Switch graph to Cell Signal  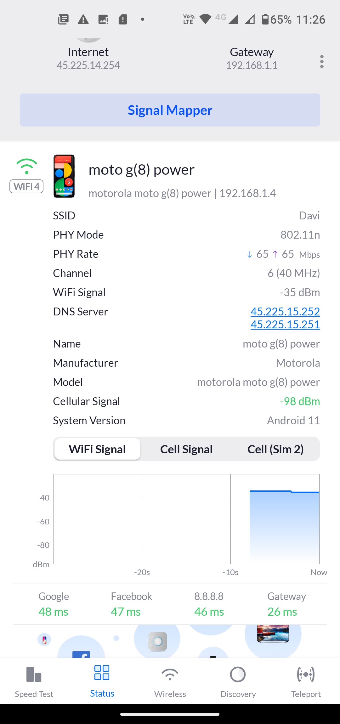pyautogui.click(x=186, y=449)
